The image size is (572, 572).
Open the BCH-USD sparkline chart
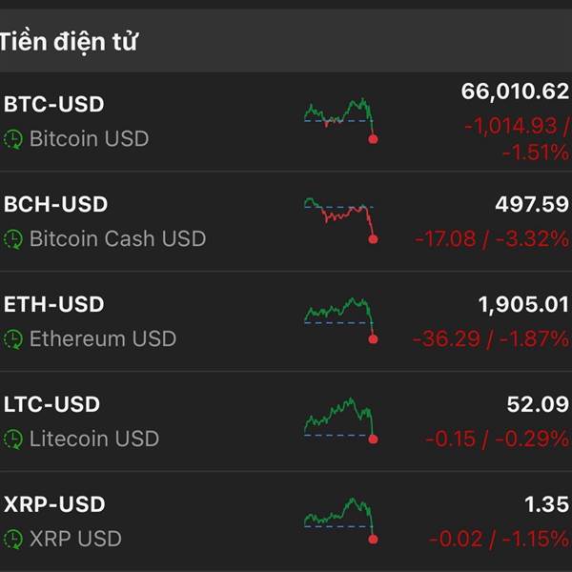pyautogui.click(x=340, y=219)
